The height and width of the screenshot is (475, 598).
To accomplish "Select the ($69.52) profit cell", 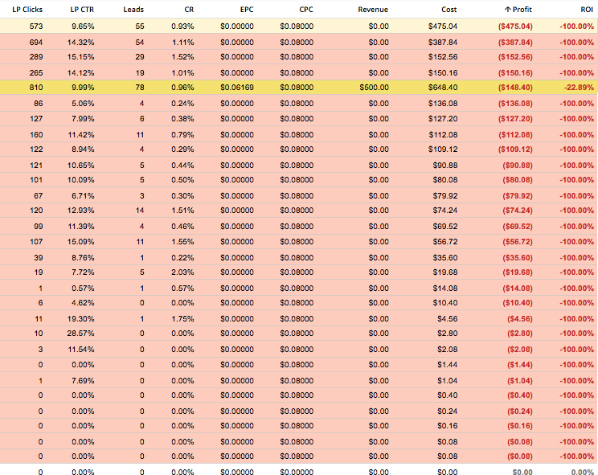I will [518, 226].
